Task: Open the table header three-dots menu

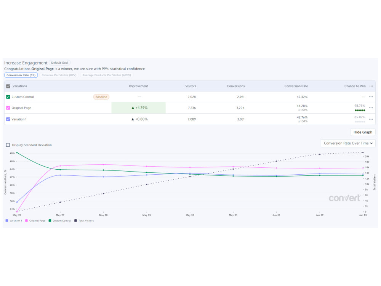Action: point(371,86)
